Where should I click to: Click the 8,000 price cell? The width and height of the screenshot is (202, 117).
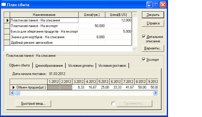[92, 37]
